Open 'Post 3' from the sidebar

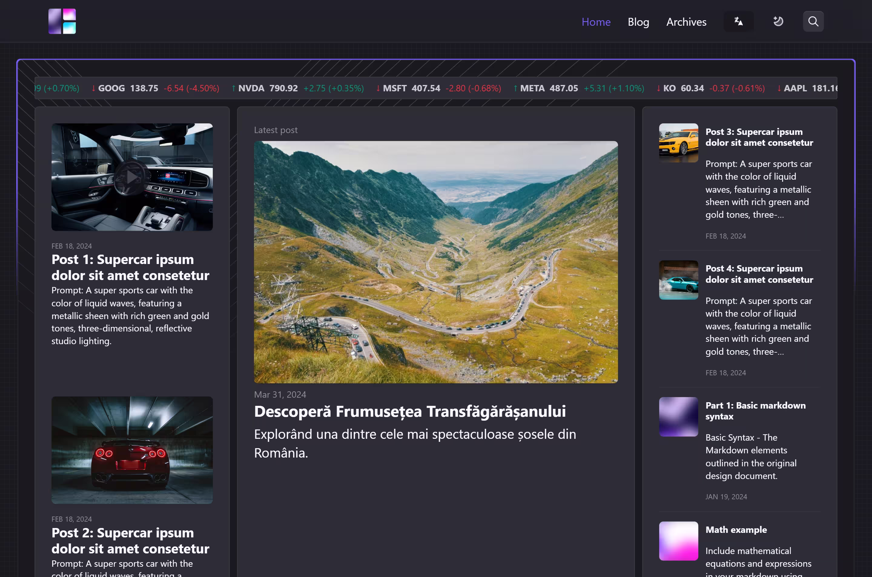pyautogui.click(x=759, y=137)
